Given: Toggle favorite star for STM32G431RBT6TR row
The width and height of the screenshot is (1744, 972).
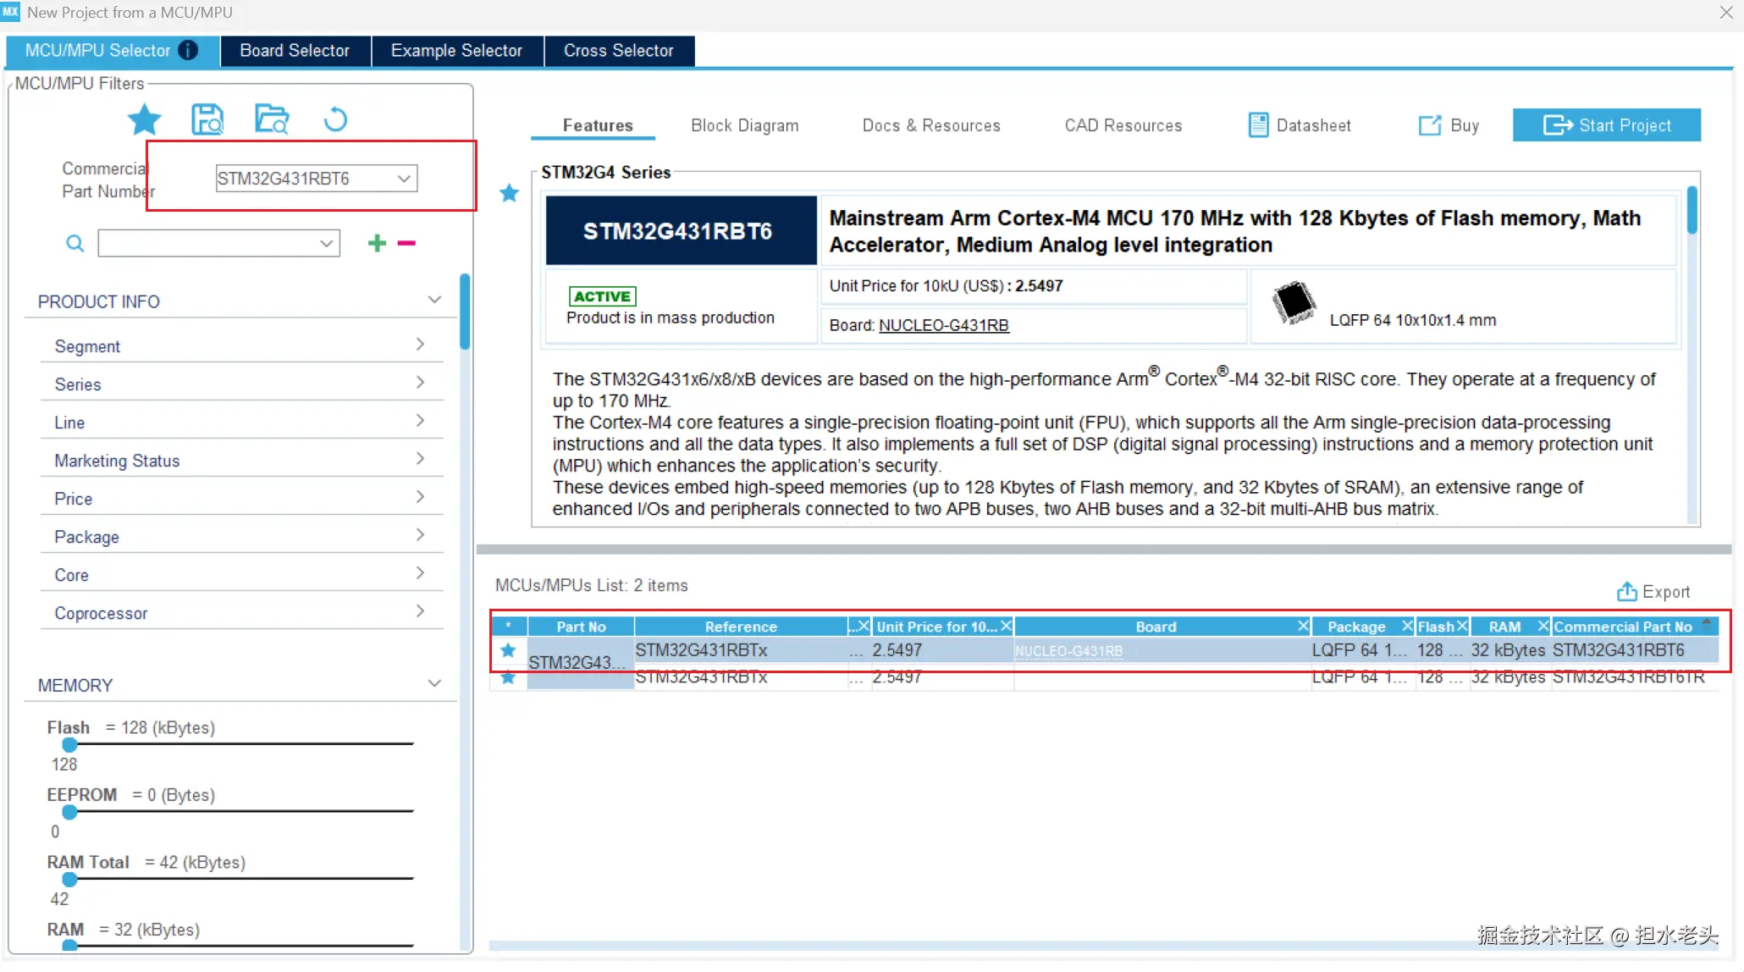Looking at the screenshot, I should pos(508,677).
